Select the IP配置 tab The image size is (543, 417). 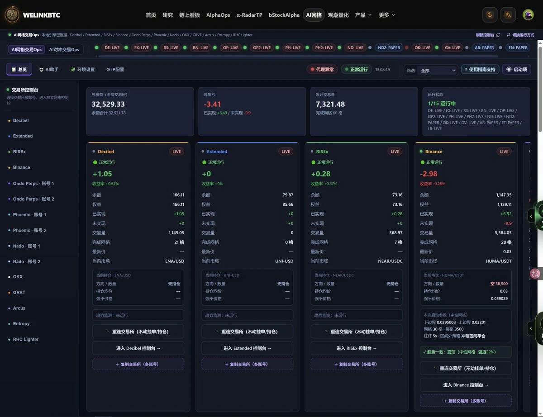115,70
